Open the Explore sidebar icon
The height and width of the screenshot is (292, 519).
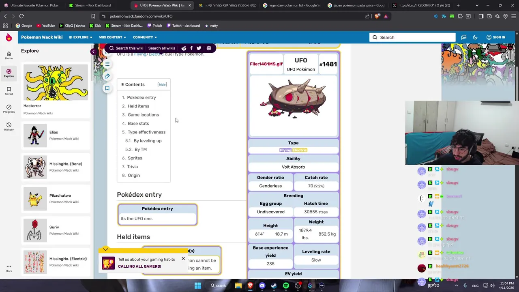tap(9, 73)
